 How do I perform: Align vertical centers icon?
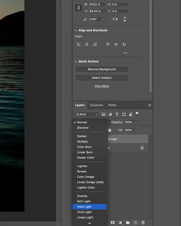point(116,44)
